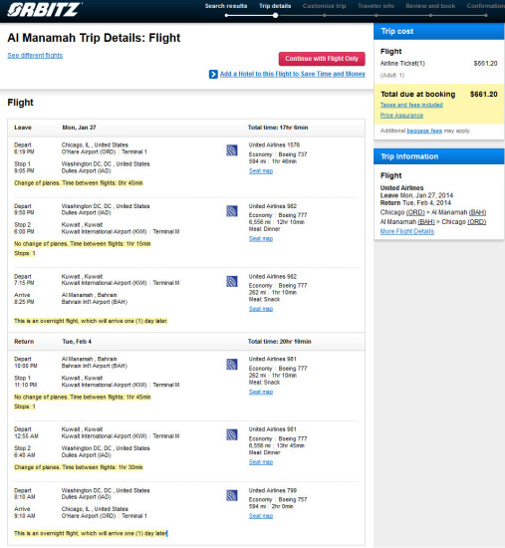This screenshot has height=548, width=505.
Task: Click the Orbitz logo
Action: click(x=45, y=9)
